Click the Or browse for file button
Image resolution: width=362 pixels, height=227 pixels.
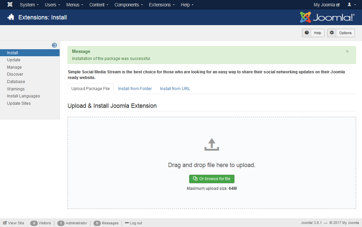point(212,179)
